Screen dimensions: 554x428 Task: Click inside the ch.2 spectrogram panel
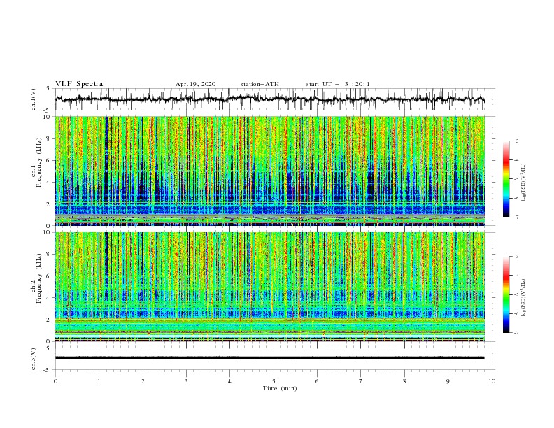click(270, 287)
